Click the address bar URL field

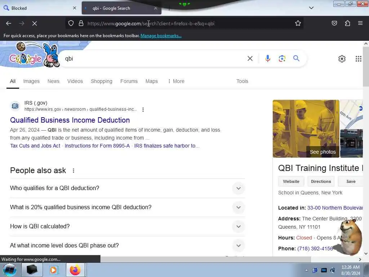point(184,23)
